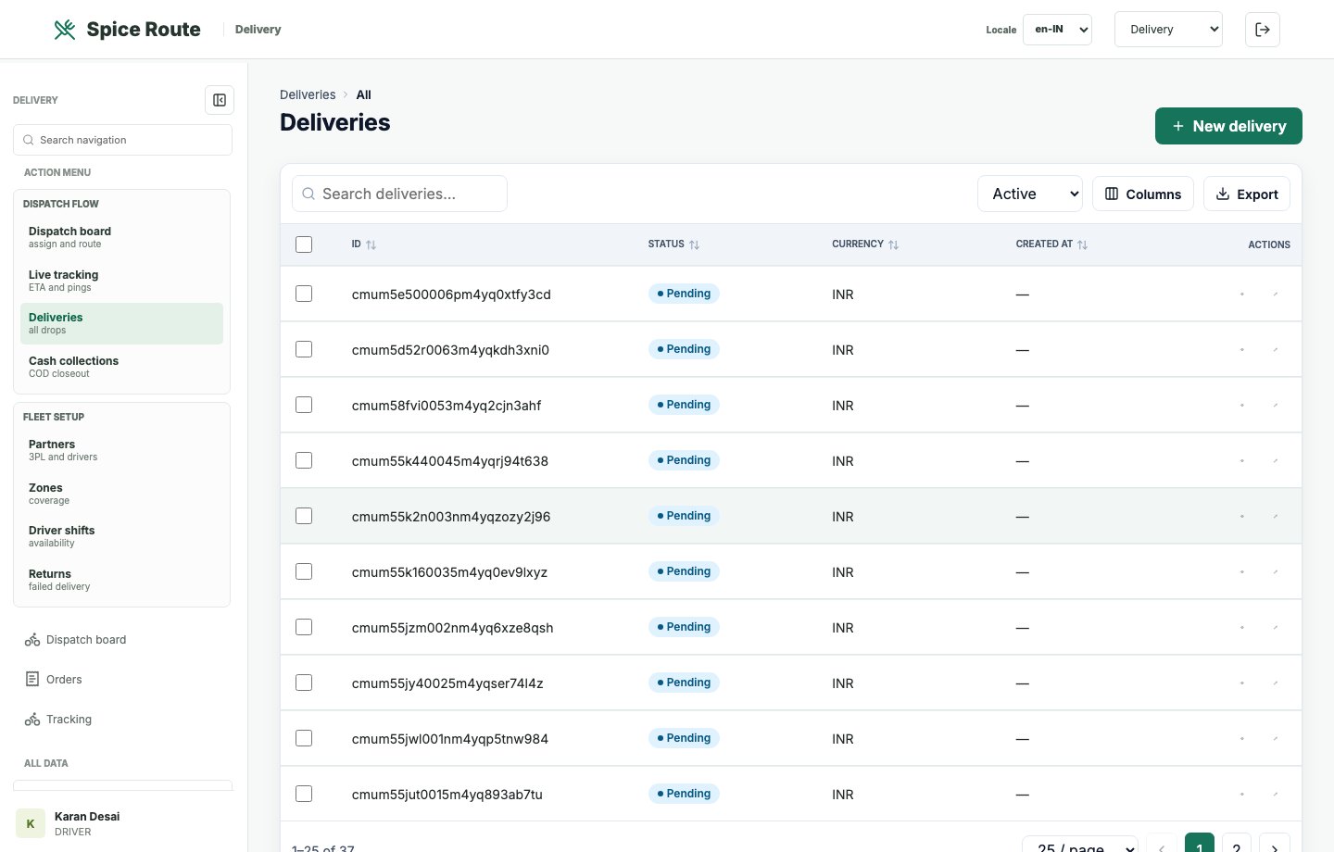Click the Spice Route logo icon
This screenshot has width=1334, height=852.
click(65, 30)
